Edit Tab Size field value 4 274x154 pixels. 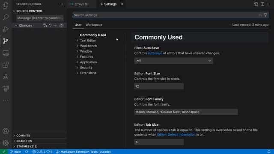[159, 142]
